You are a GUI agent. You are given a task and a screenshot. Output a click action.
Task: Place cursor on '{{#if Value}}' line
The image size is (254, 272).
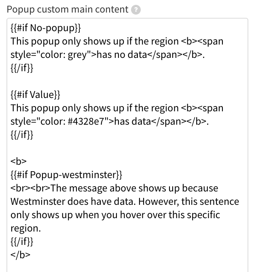[35, 95]
